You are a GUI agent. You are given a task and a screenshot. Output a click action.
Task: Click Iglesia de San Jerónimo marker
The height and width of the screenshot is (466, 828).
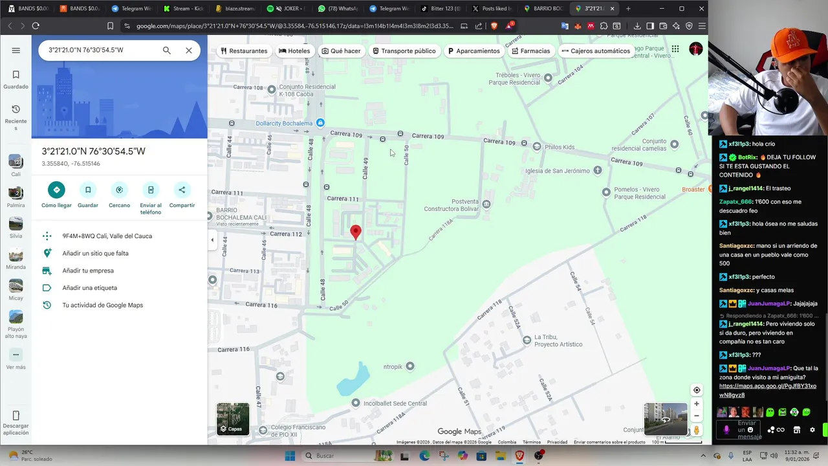click(x=598, y=170)
